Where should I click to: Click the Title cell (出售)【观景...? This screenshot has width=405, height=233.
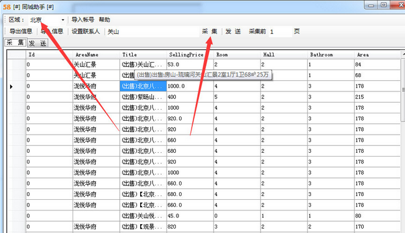coord(143,227)
